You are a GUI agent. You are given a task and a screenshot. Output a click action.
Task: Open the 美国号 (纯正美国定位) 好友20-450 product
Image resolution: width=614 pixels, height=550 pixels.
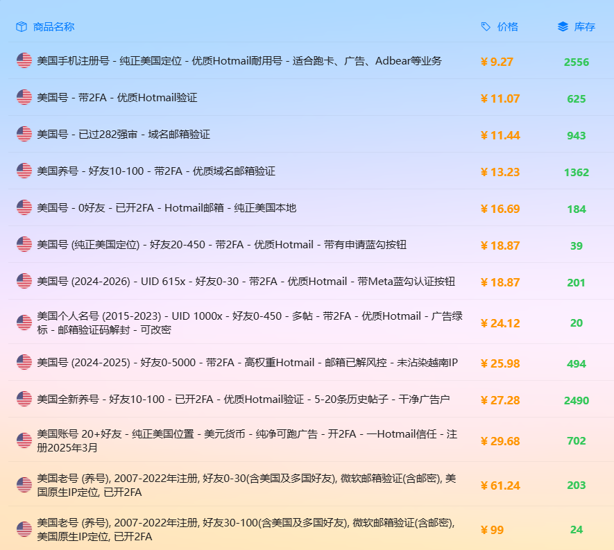[221, 245]
